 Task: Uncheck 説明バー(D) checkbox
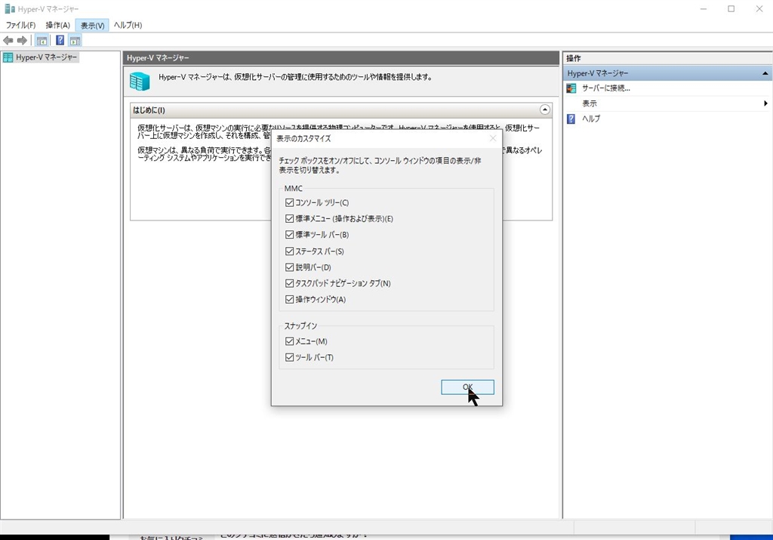pos(289,267)
